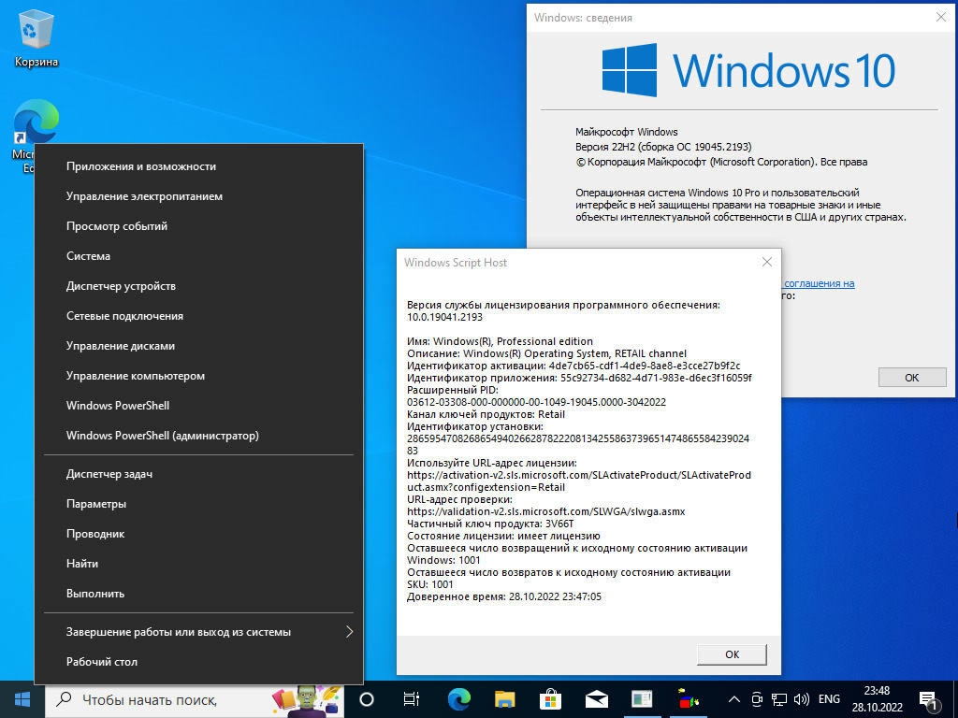Click the Версия 22H2 build text
This screenshot has width=958, height=718.
(663, 147)
